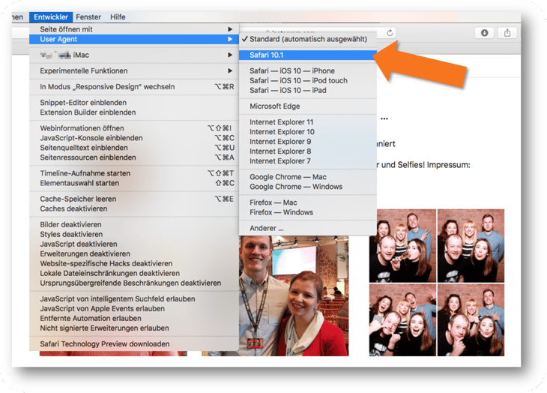Toggle JavaScript von intelligentem Suchfeld erlauben
The image size is (547, 393).
[x=134, y=299]
